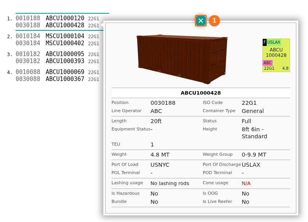Click Height value 8ft 6in - Standard

(x=254, y=133)
